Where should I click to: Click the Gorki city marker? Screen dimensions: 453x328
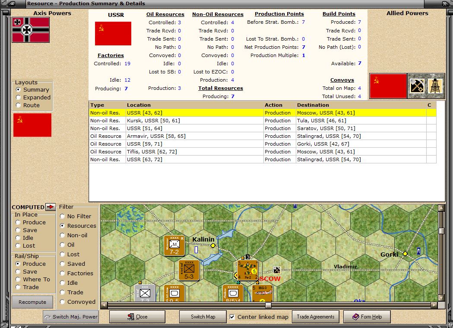coord(405,254)
